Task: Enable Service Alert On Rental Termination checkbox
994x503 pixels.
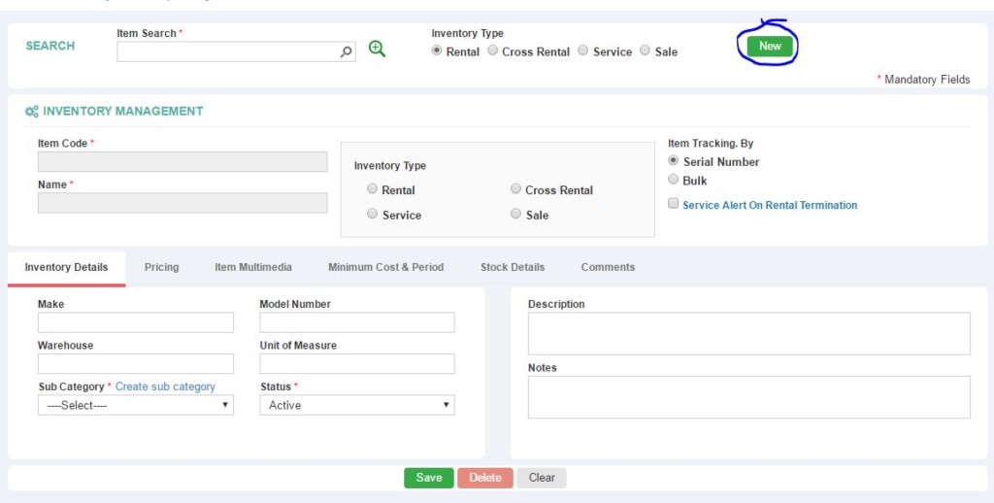Action: (x=674, y=204)
